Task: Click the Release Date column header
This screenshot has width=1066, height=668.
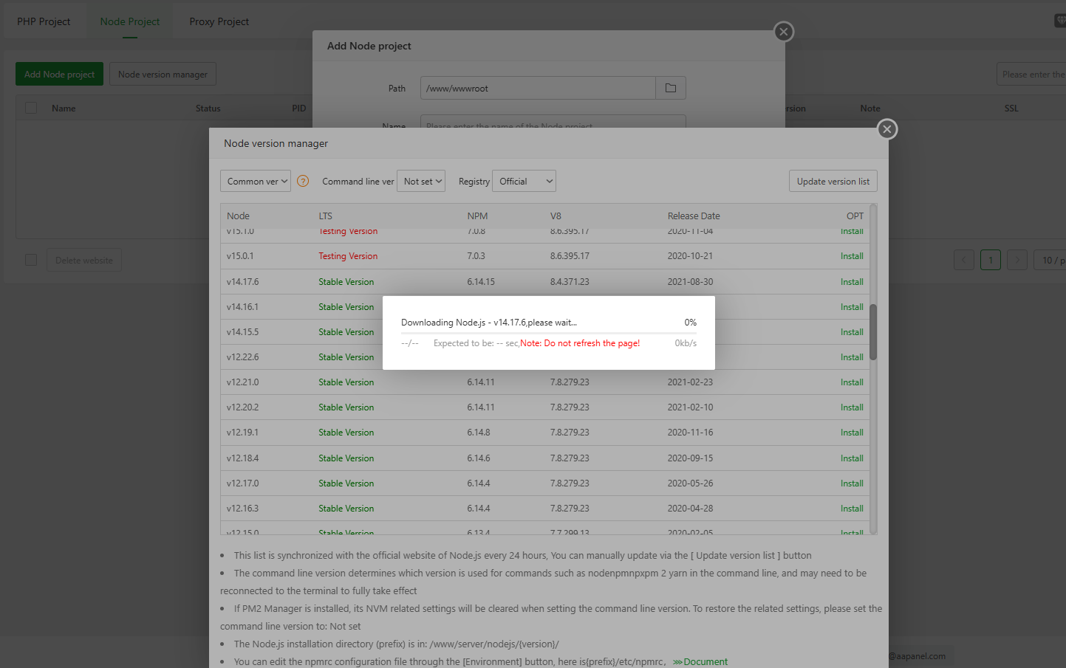Action: [x=694, y=216]
